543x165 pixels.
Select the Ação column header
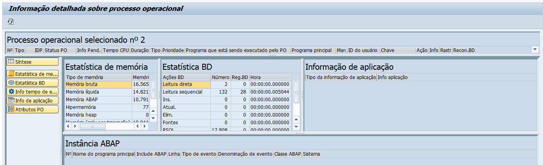click(x=422, y=50)
